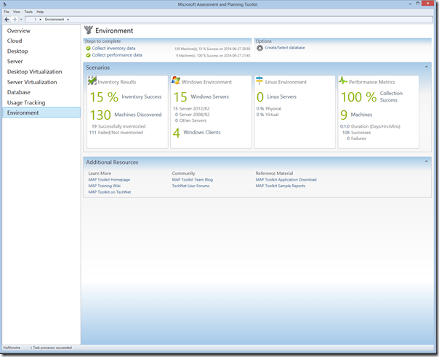Open the MAP Toolkit Team Blog link
Viewport: 439px width, 357px height.
pyautogui.click(x=192, y=179)
